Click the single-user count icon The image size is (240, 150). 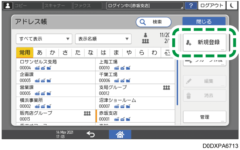(146, 35)
